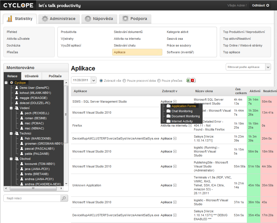Click the folder icon for Document Monitoring
This screenshot has width=277, height=223.
point(169,116)
